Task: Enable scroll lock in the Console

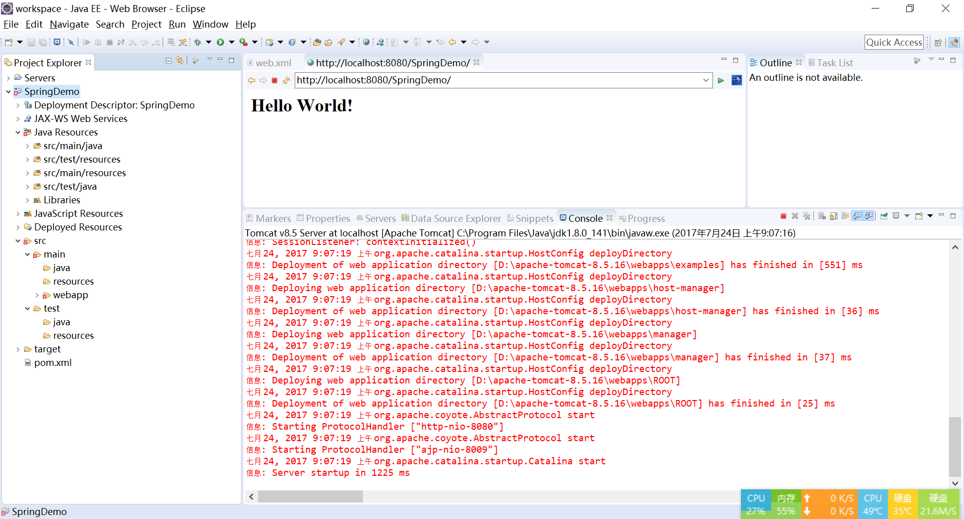Action: pyautogui.click(x=833, y=216)
